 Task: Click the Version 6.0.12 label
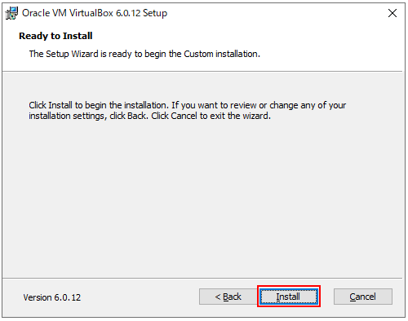tap(52, 297)
